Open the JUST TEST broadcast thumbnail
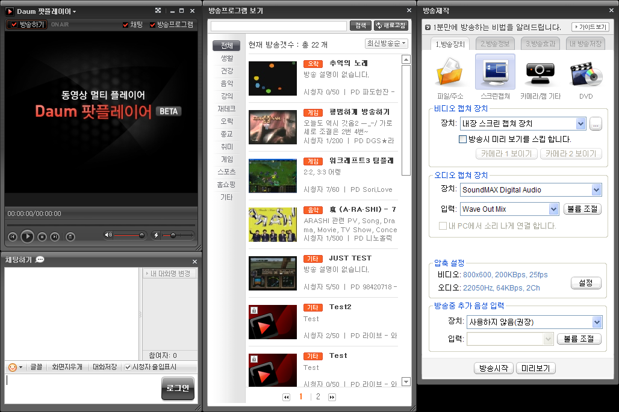 272,273
